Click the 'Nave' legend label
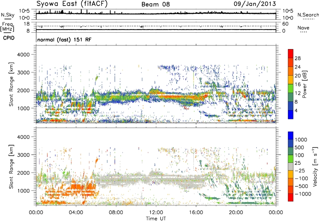 [x=303, y=28]
